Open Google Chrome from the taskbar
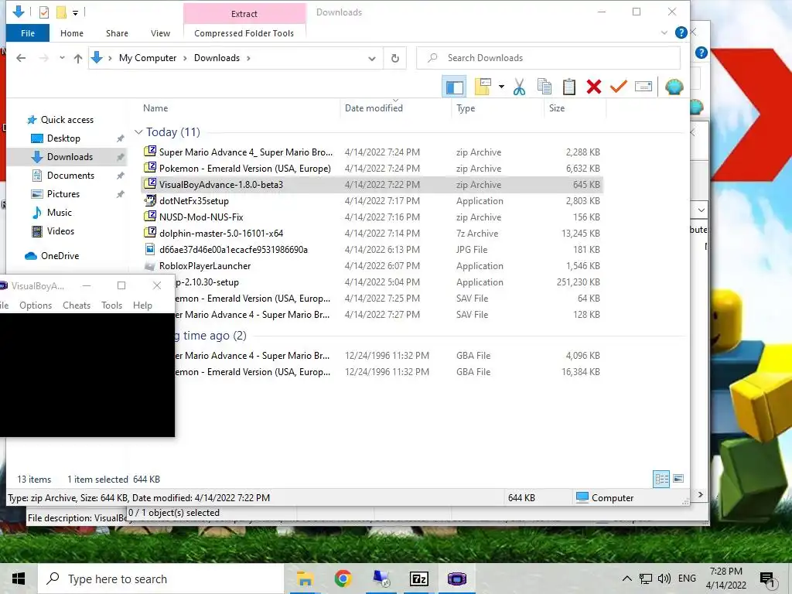 [343, 579]
